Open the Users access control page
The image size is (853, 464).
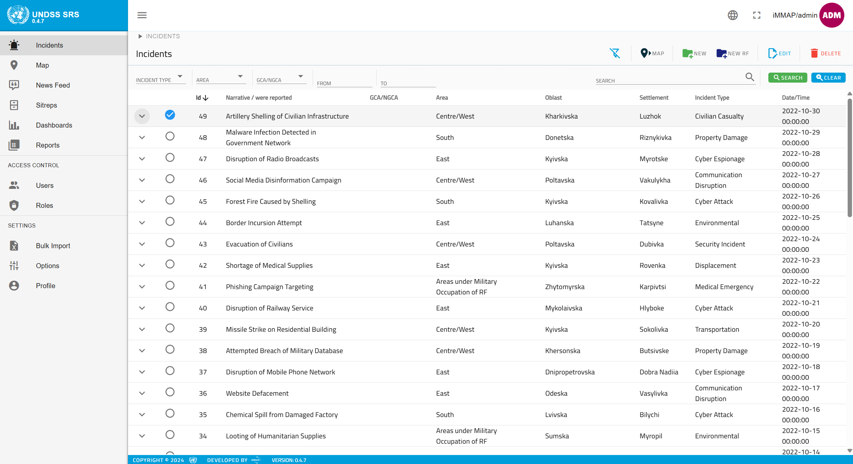coord(45,185)
